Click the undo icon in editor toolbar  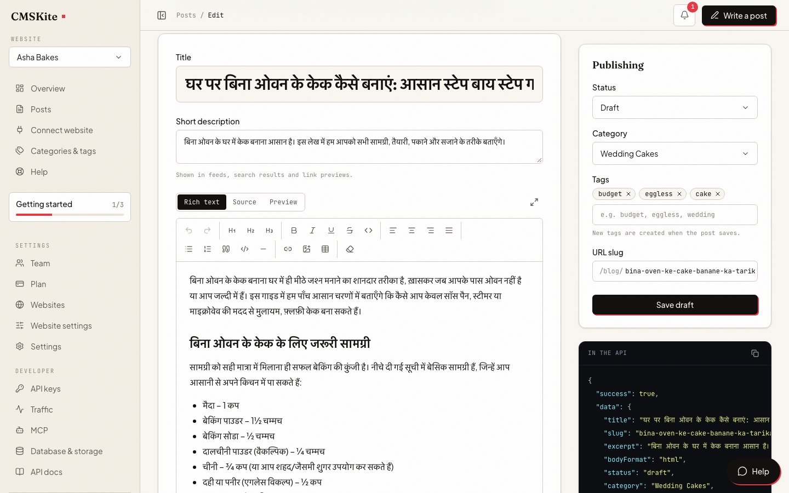click(189, 231)
